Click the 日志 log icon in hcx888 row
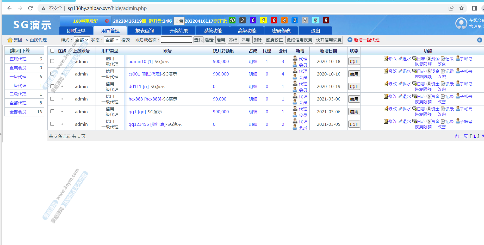This screenshot has width=484, height=245. click(x=414, y=96)
